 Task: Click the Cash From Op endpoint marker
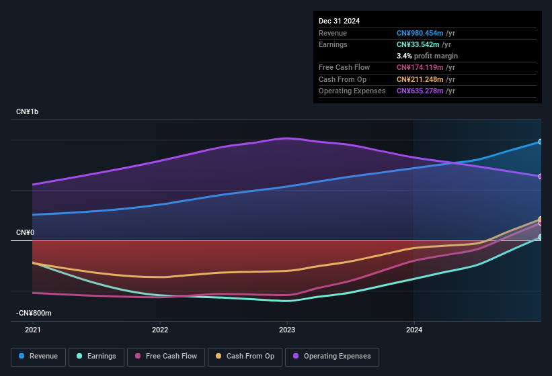pos(541,219)
